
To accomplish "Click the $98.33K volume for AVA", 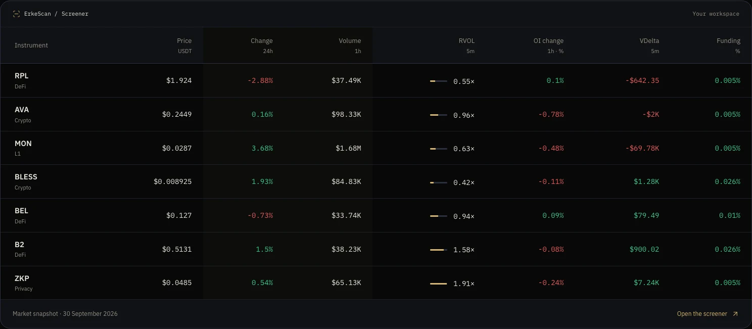I will pyautogui.click(x=346, y=114).
